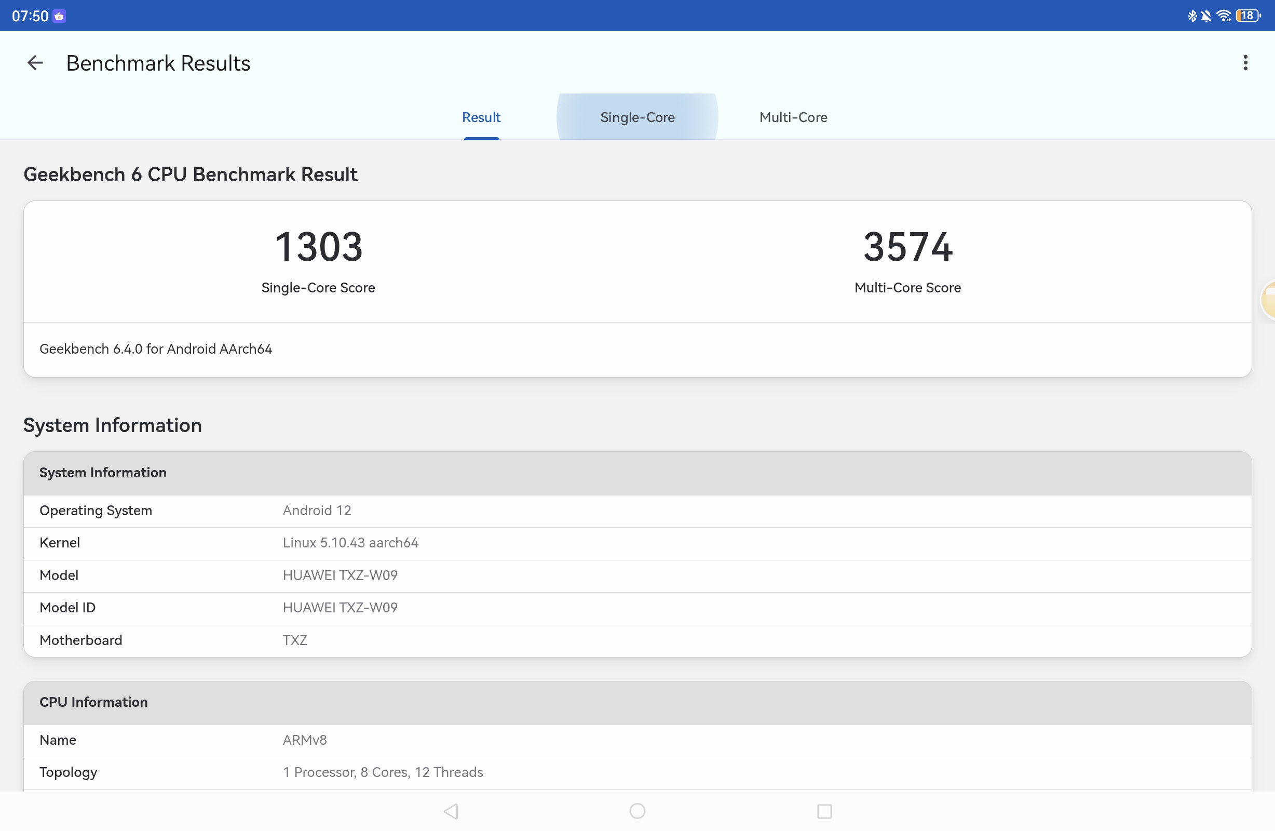This screenshot has width=1275, height=831.
Task: Tap the Model ID row HUAWEI TXZ-W09 value
Action: point(340,608)
